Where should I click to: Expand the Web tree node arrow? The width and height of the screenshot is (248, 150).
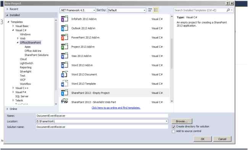pyautogui.click(x=18, y=38)
